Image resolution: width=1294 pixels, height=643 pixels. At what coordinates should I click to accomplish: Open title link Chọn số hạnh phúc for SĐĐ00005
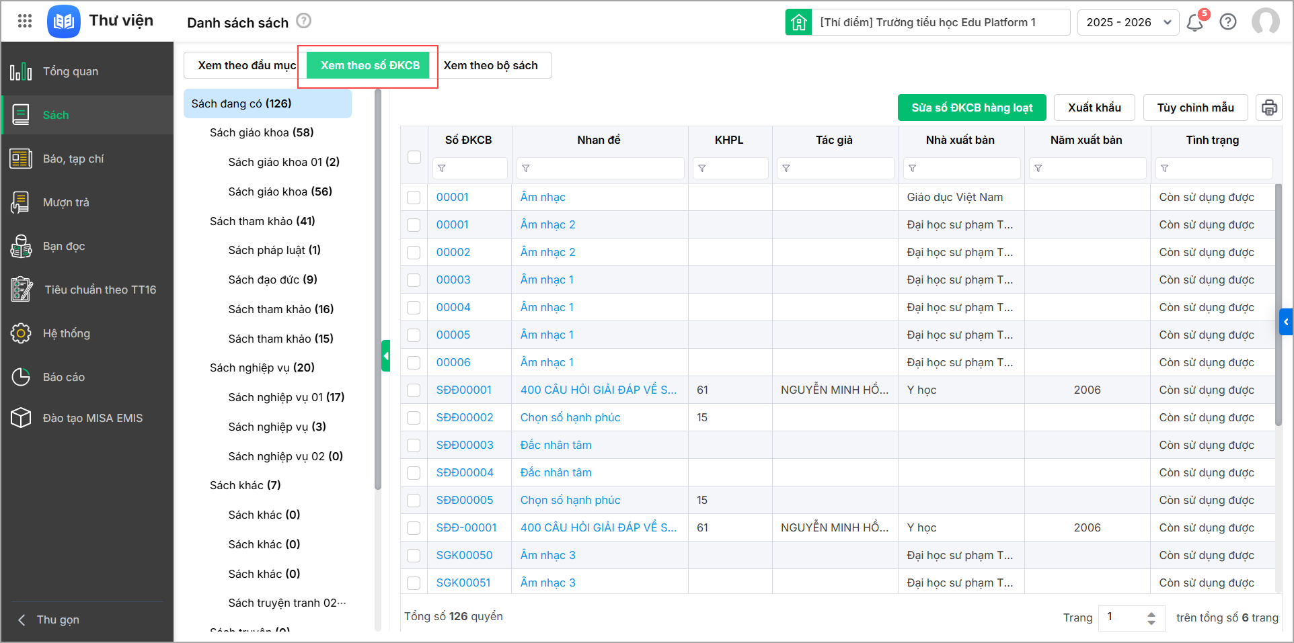point(570,500)
